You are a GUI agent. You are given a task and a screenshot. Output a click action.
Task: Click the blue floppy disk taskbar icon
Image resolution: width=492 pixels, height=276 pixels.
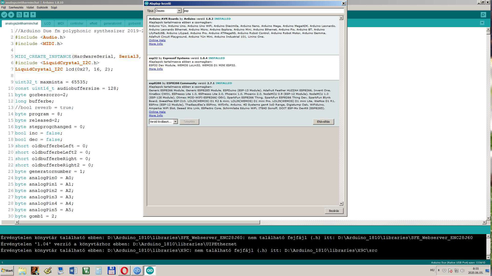(111, 271)
